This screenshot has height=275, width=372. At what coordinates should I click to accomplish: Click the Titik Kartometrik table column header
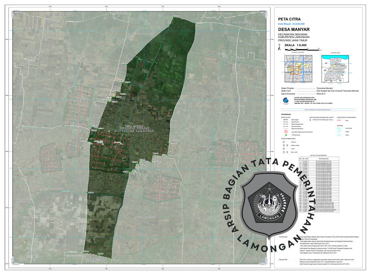point(324,158)
